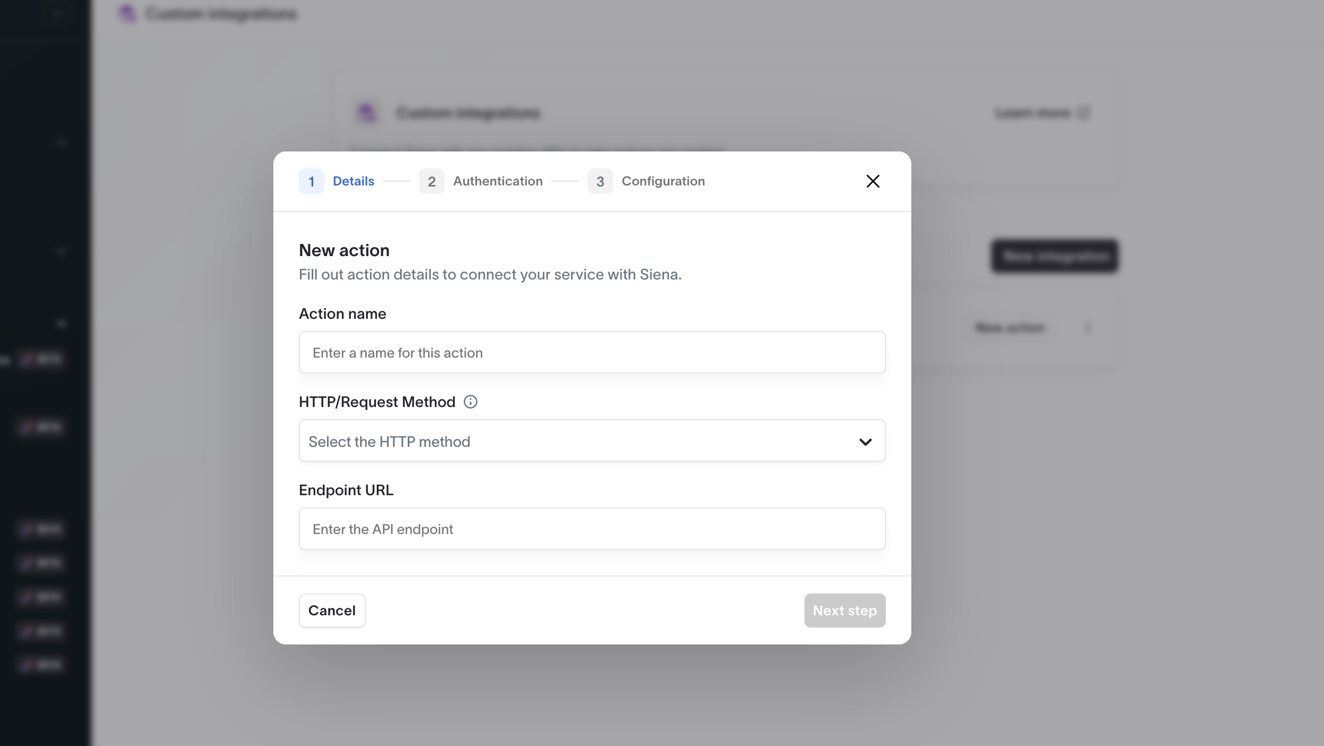The height and width of the screenshot is (746, 1324).
Task: Go to the Configuration step label
Action: point(663,181)
